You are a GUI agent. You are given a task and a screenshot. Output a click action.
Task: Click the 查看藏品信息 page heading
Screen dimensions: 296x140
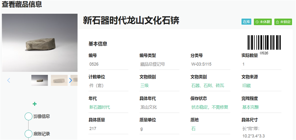click(x=22, y=4)
